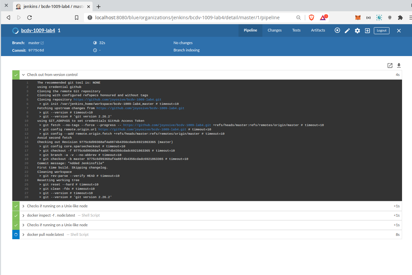This screenshot has width=412, height=275.
Task: Expand first Checks if running on Unix-like node
Action: point(24,206)
